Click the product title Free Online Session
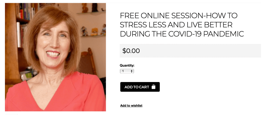 [182, 25]
